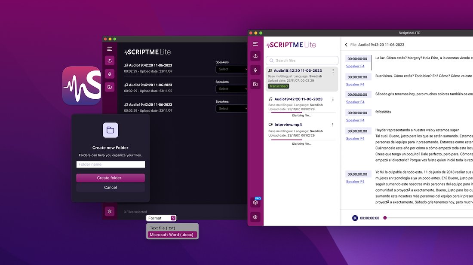Click Speaker F4 link beside Heydar representando paragraph

[x=355, y=139]
